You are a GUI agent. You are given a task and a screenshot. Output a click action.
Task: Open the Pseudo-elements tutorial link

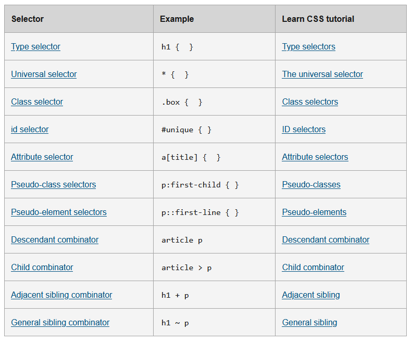pyautogui.click(x=314, y=212)
